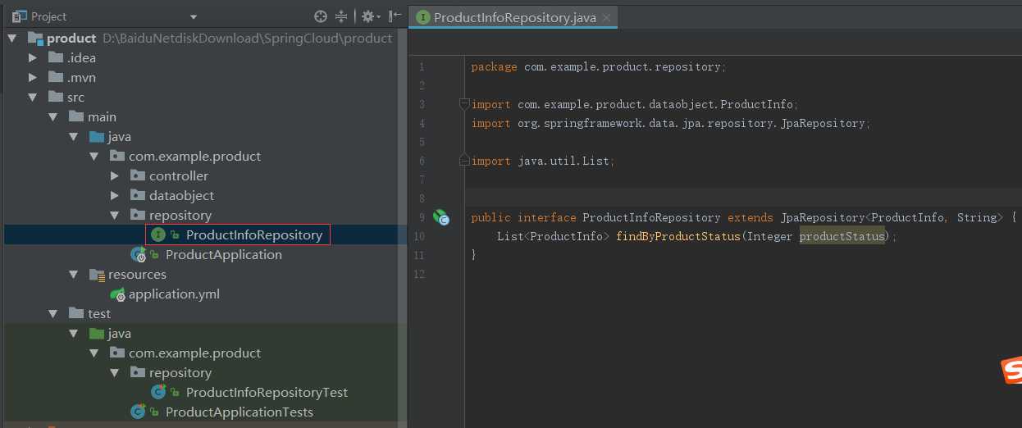Screen dimensions: 1022x428
Task: Open the Project view type dropdown
Action: 194,16
